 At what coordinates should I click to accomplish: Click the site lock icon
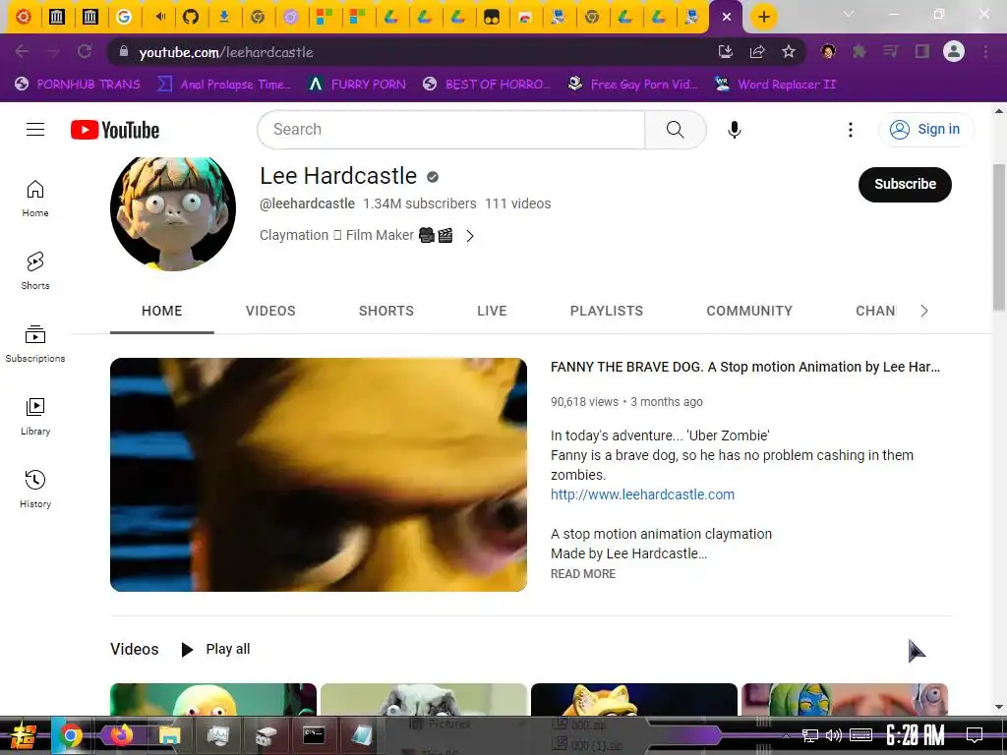point(124,51)
